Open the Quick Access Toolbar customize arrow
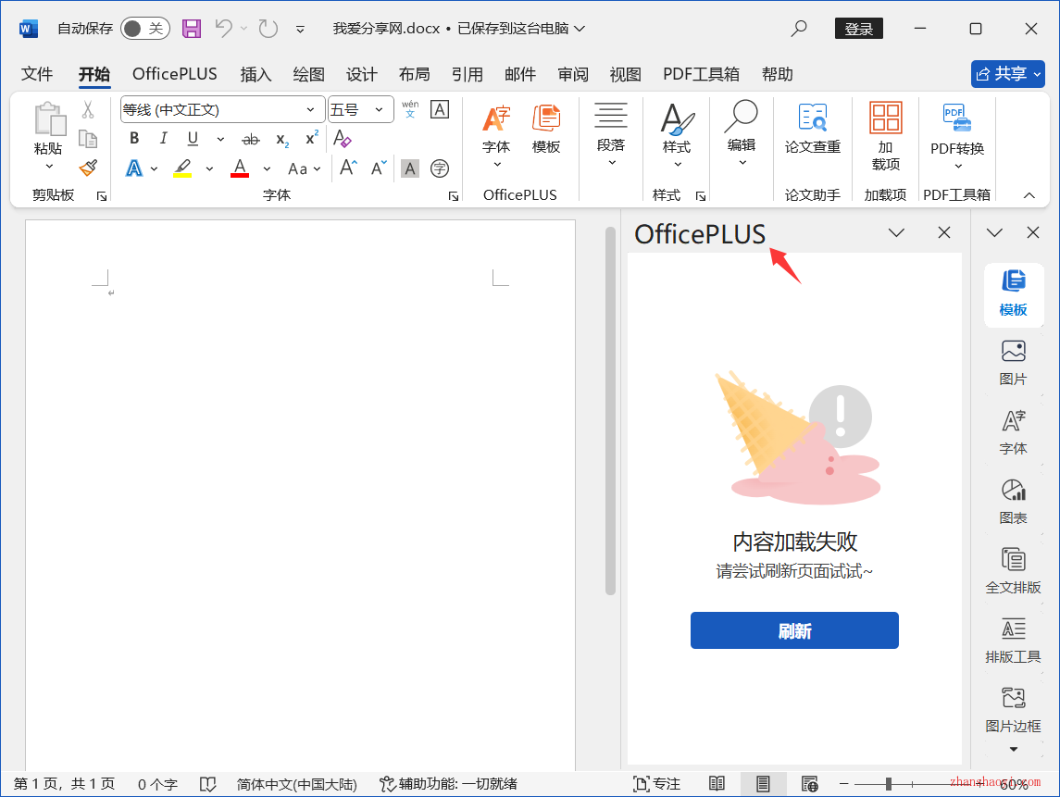This screenshot has width=1060, height=797. tap(300, 29)
